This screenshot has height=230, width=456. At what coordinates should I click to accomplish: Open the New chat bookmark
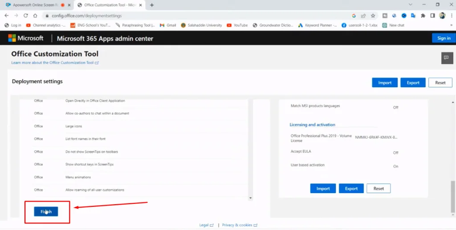pos(393,25)
